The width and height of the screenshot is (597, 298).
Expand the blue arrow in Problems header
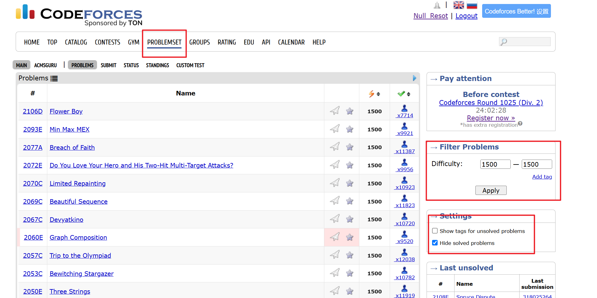click(x=414, y=78)
